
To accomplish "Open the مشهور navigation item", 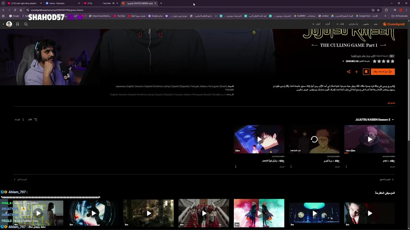I will [366, 24].
